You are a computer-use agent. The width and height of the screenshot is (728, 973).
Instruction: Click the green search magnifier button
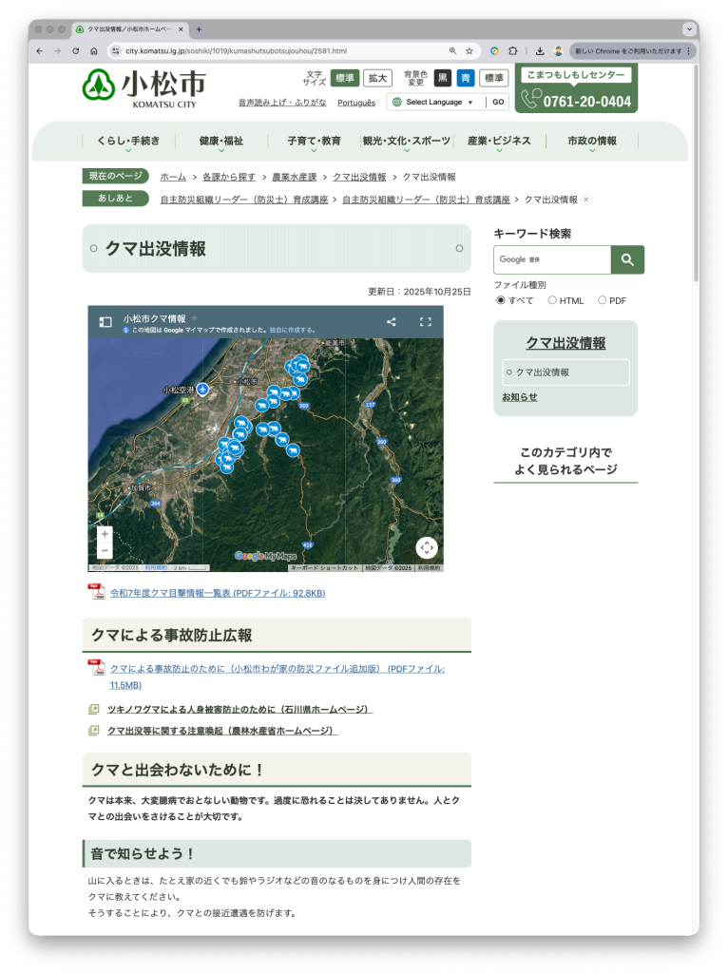coord(627,259)
